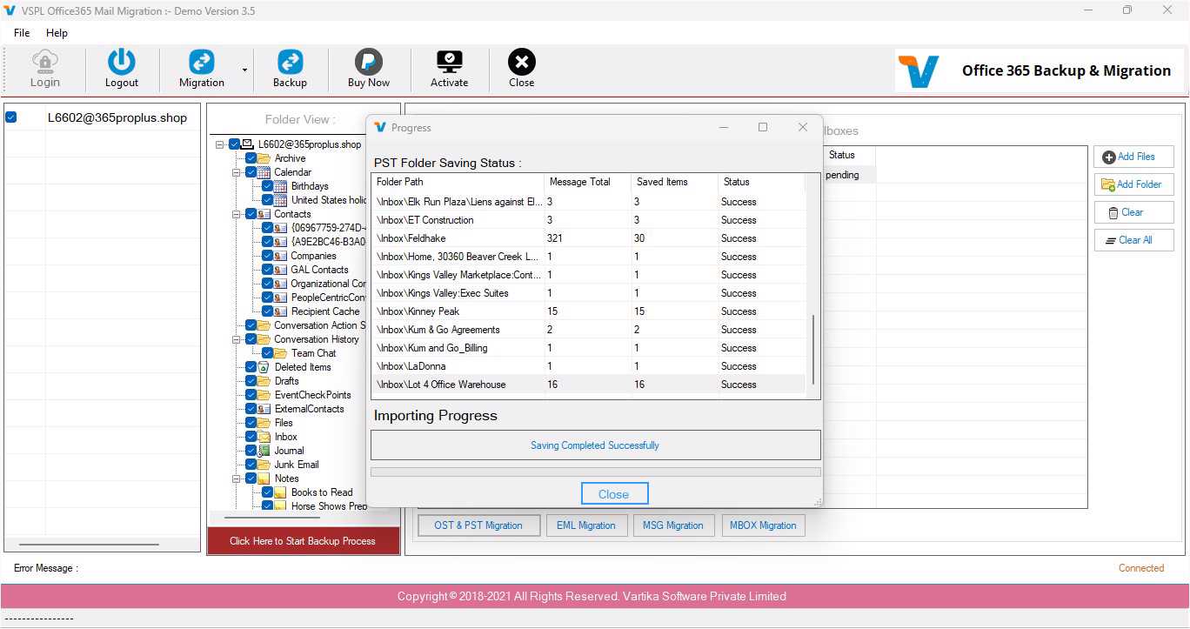This screenshot has height=629, width=1190.
Task: Open the Migration dropdown arrow
Action: tap(244, 70)
